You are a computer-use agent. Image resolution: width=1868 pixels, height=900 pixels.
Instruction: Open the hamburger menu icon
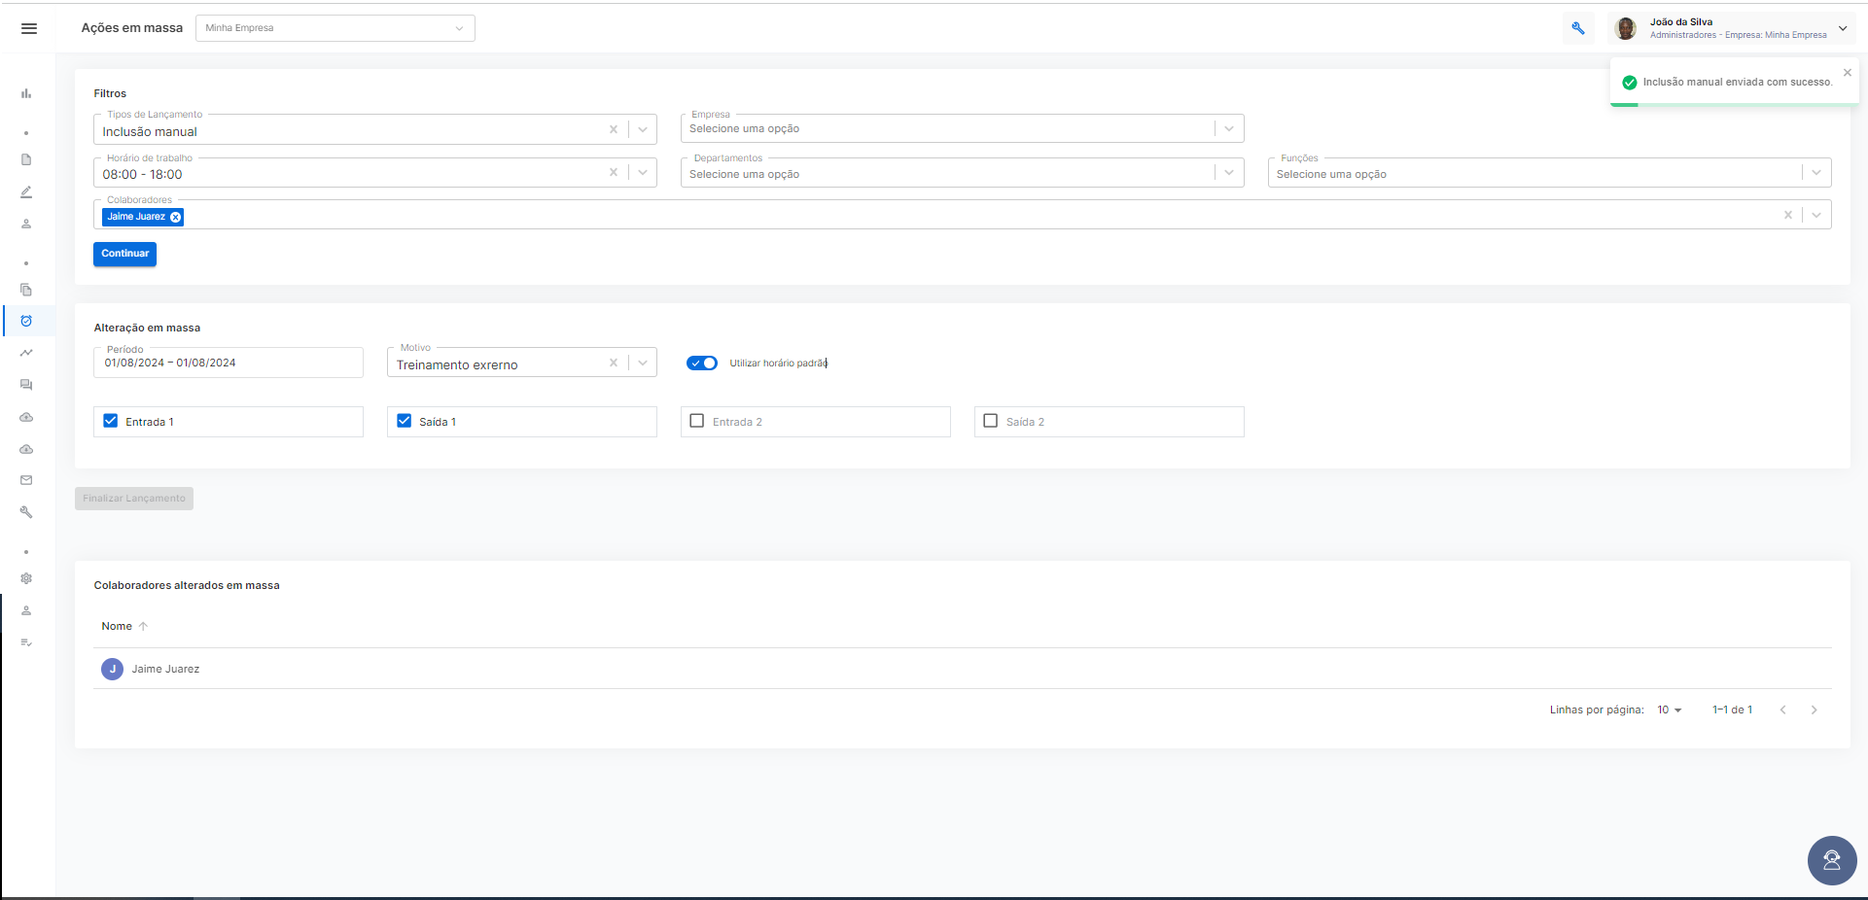coord(29,28)
